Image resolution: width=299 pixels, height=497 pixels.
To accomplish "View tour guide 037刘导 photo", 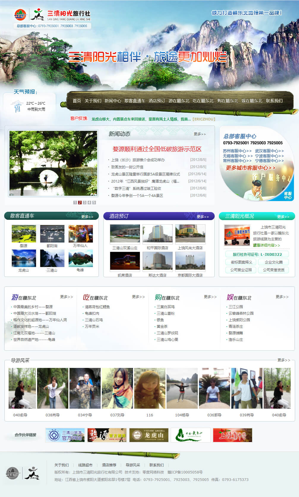I will (117, 388).
